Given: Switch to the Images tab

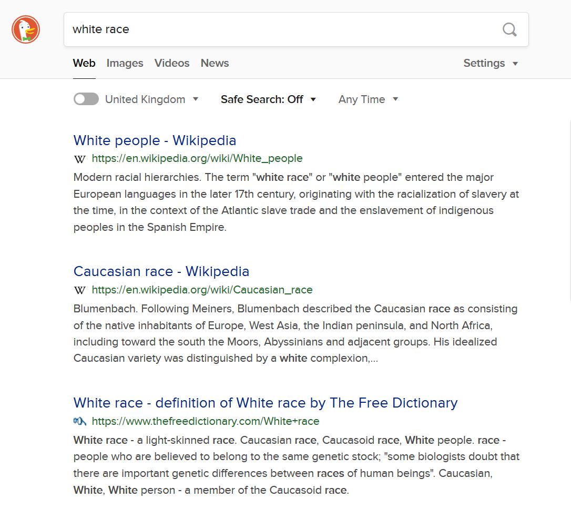Looking at the screenshot, I should 125,63.
